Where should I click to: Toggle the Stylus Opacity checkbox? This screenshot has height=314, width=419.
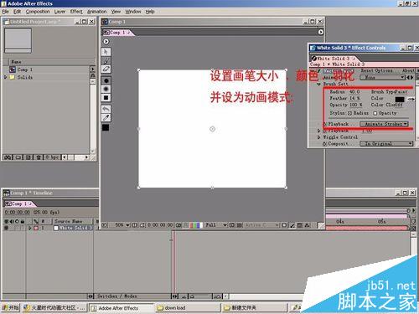pyautogui.click(x=375, y=113)
